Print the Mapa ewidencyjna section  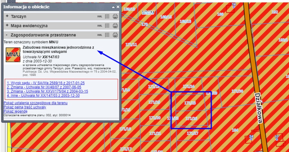pyautogui.click(x=115, y=26)
